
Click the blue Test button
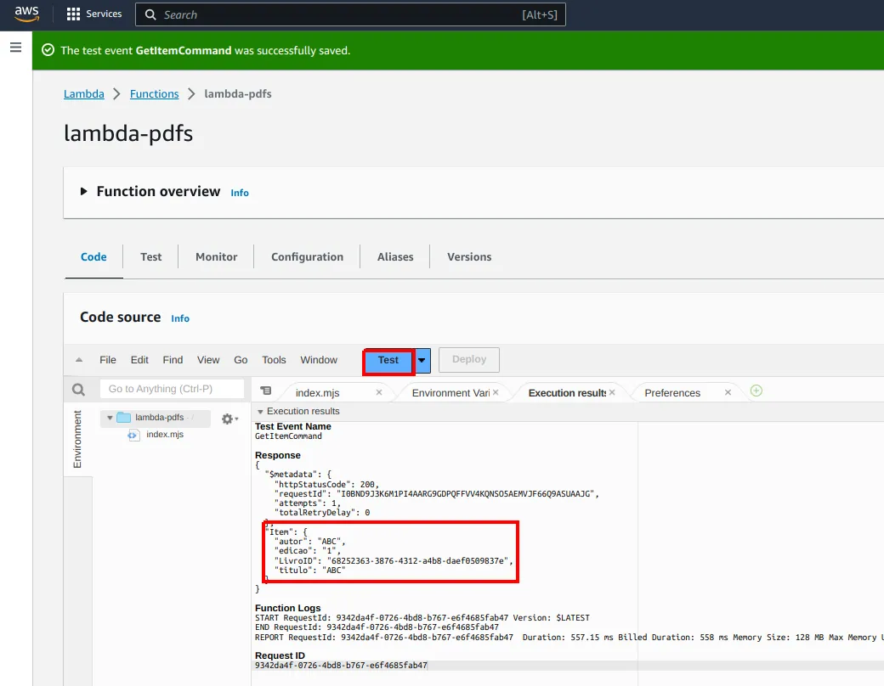(388, 361)
